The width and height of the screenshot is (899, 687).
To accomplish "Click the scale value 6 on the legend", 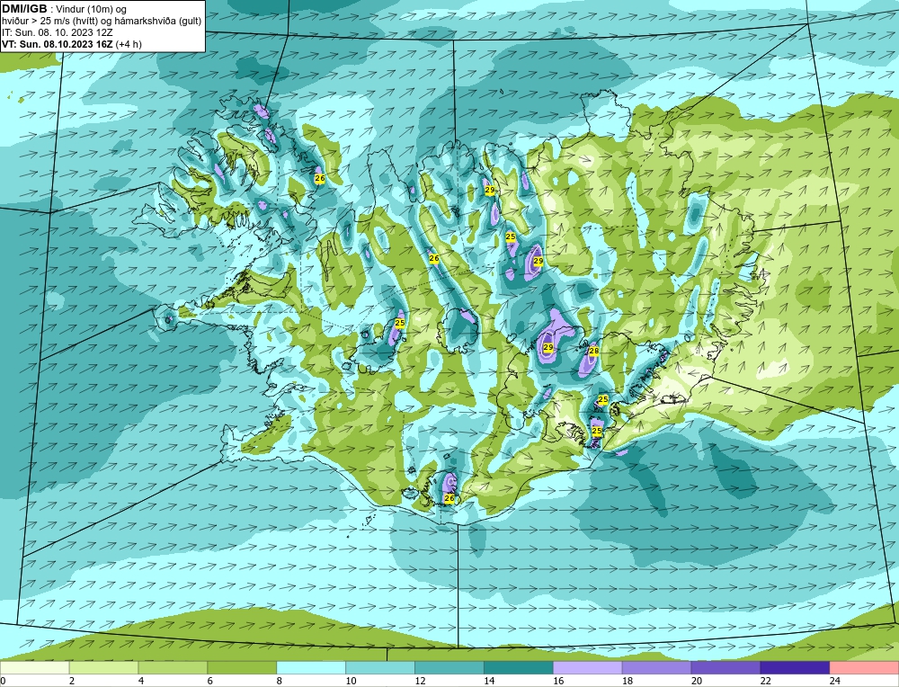I will point(209,682).
